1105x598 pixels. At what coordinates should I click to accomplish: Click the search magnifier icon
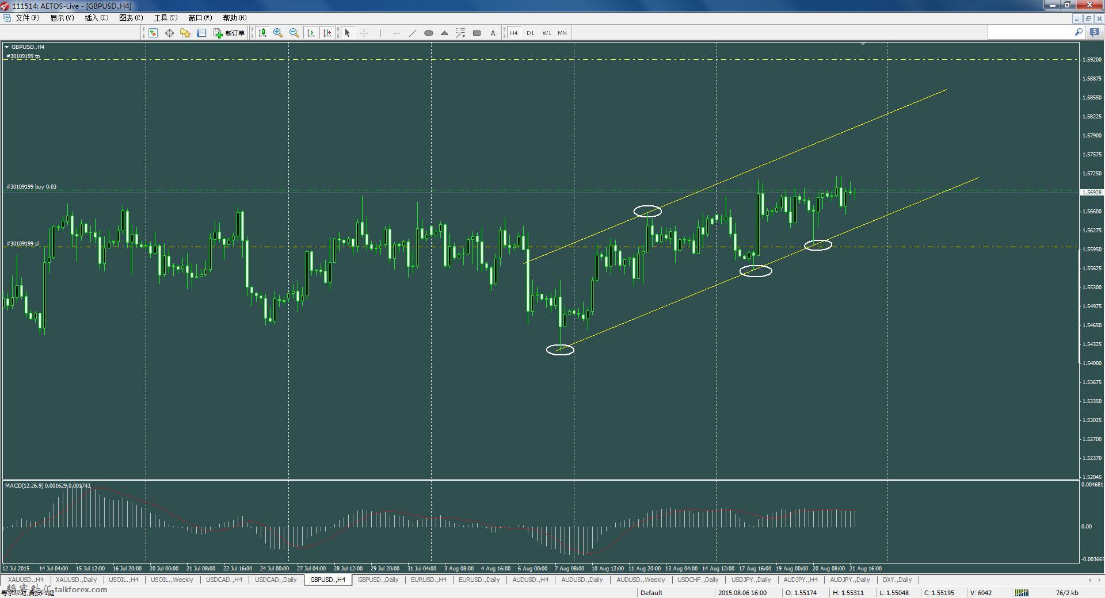pos(1079,33)
